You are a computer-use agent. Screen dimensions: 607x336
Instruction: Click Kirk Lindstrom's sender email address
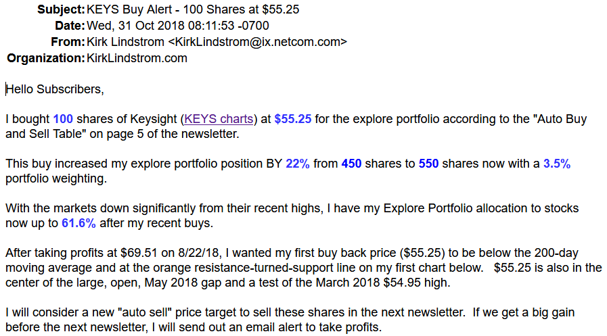tap(257, 42)
